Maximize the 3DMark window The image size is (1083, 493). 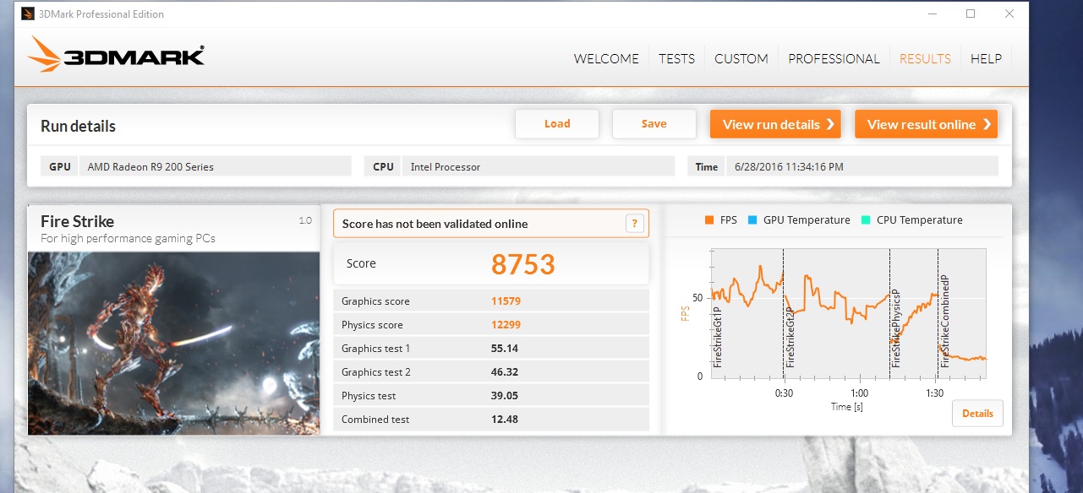971,14
